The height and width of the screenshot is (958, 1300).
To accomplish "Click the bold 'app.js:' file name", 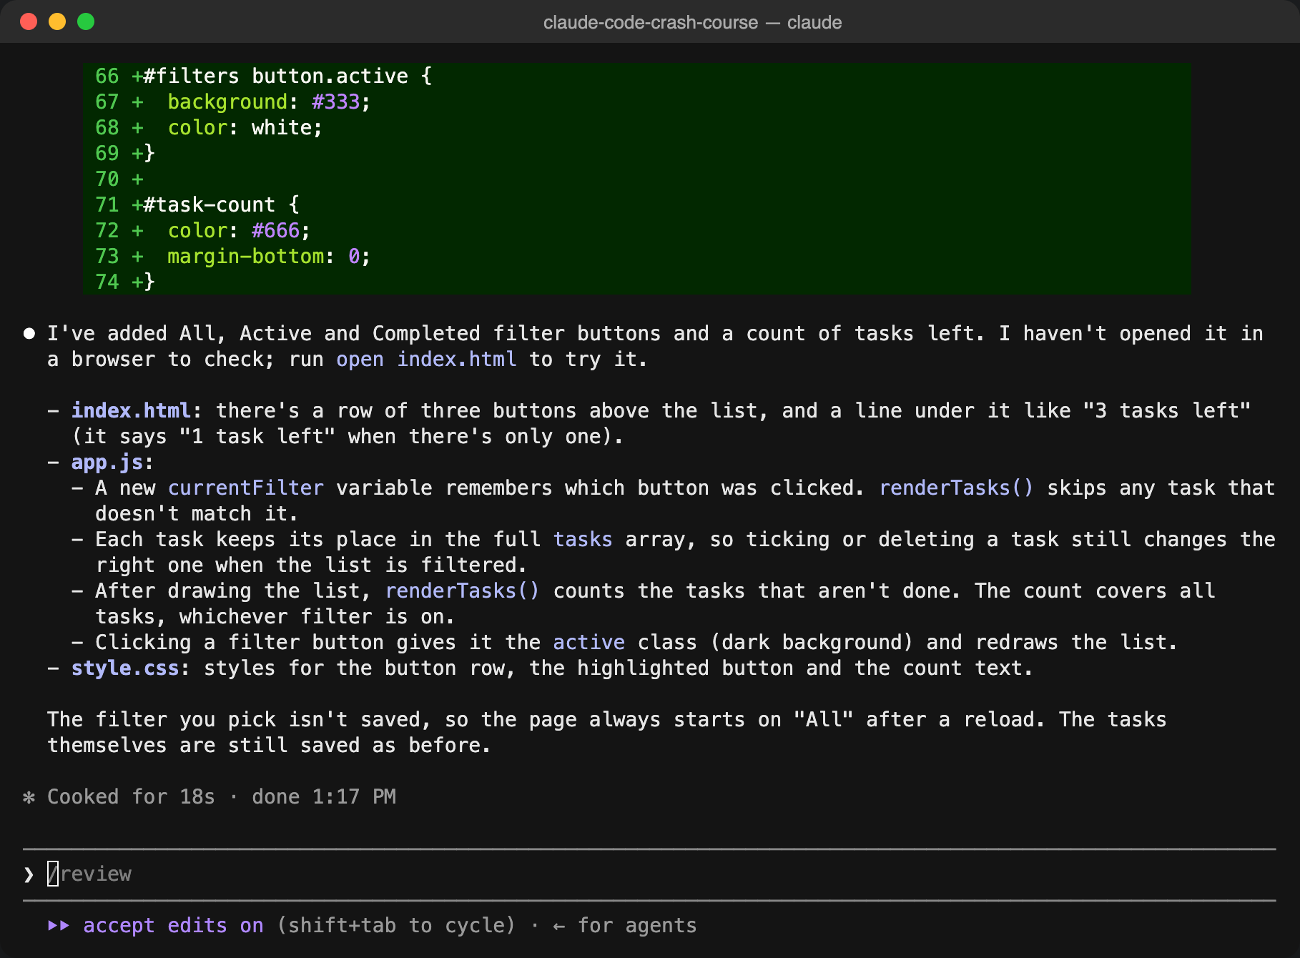I will [112, 462].
